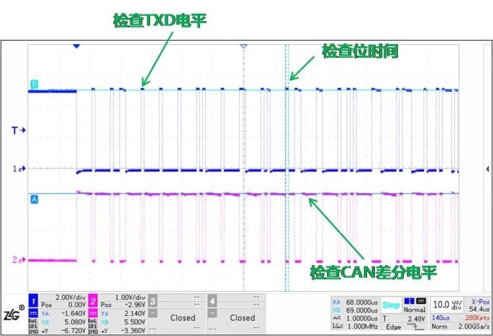The width and height of the screenshot is (493, 336).
Task: Select channel 2 ground level marker
Action: click(x=19, y=260)
